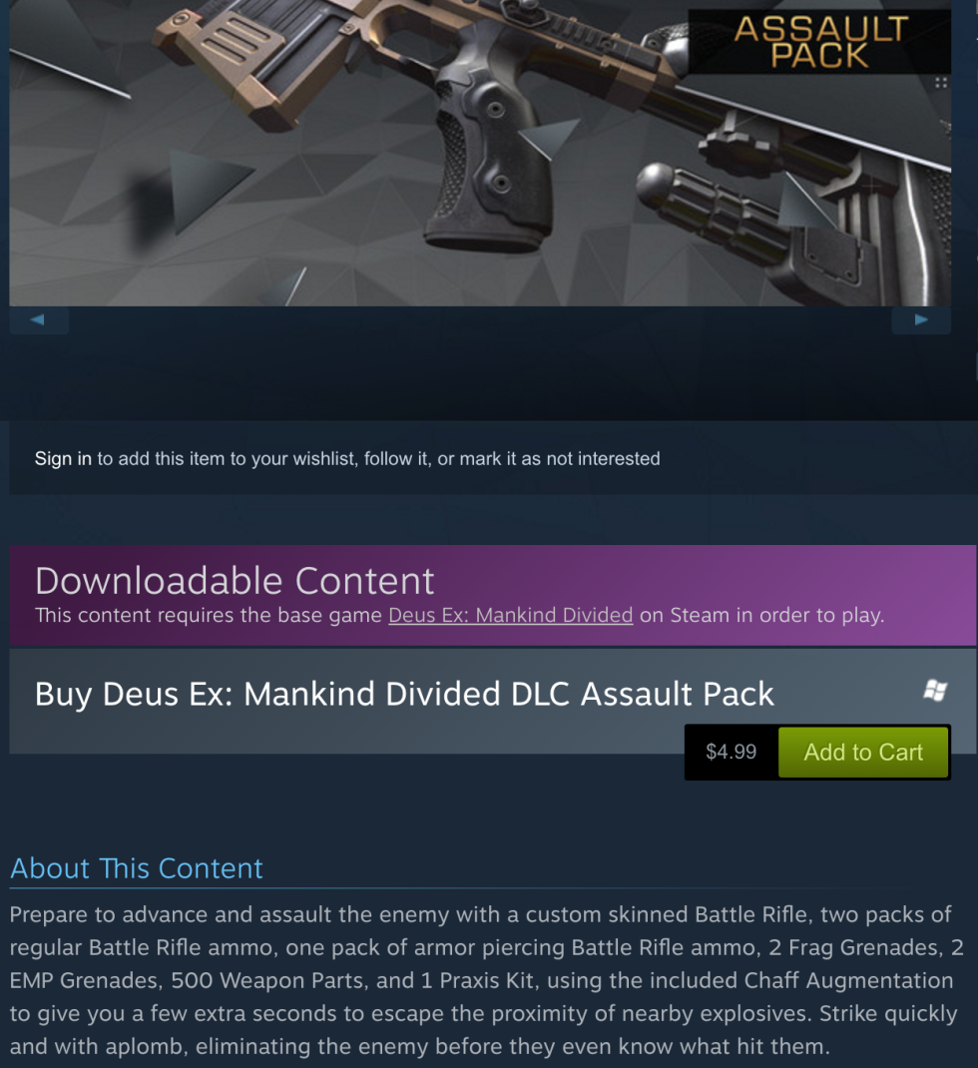
Task: Click the Downloadable Content banner title
Action: [235, 581]
